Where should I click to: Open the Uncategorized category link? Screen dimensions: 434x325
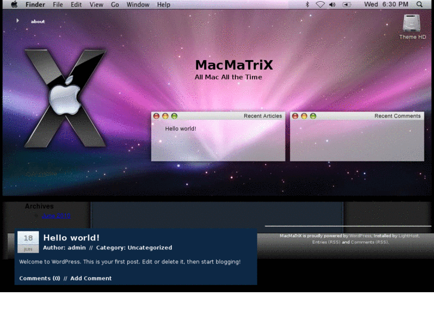[149, 247]
